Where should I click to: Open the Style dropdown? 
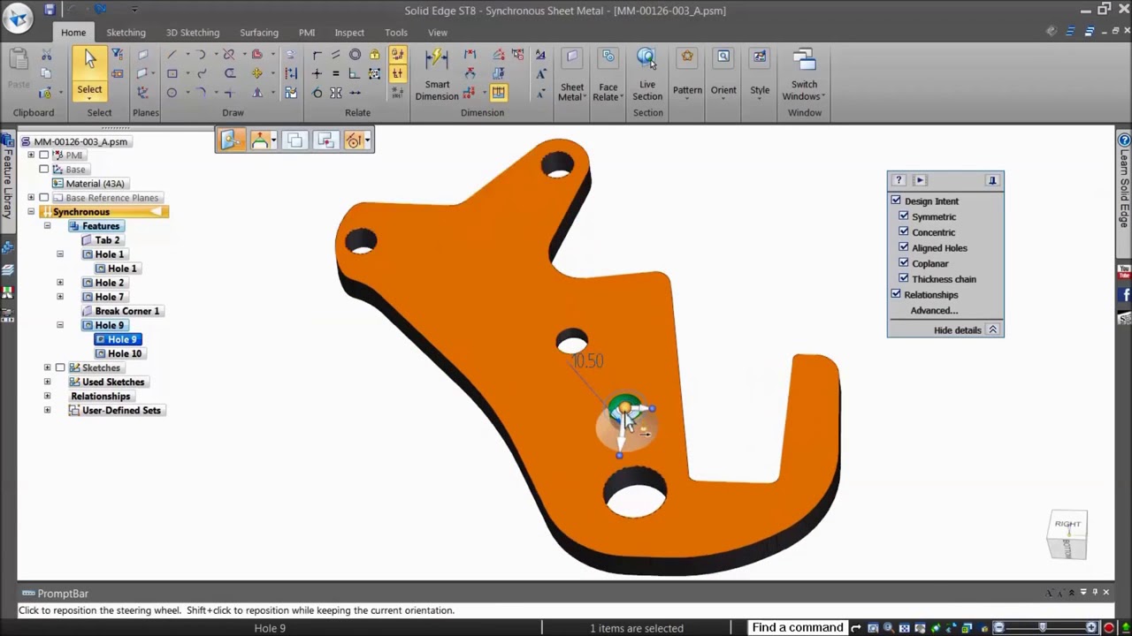pos(760,75)
